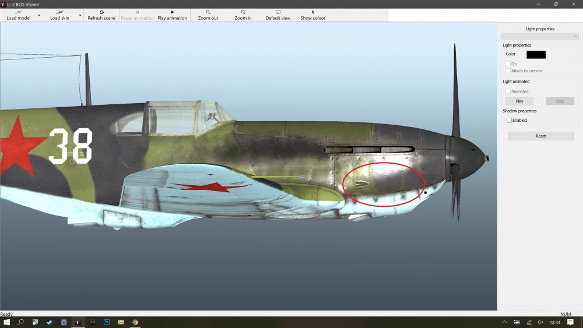This screenshot has width=583, height=328.
Task: Open Steam from the taskbar
Action: coord(49,322)
